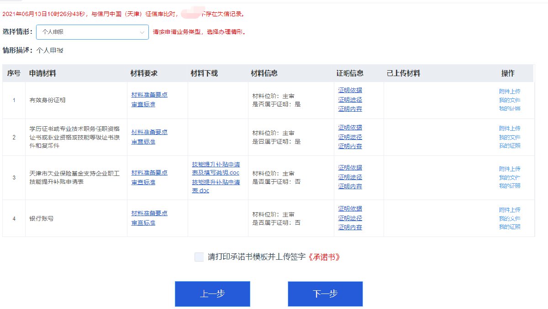Viewport: 548px width, 309px height.
Task: Open 我的文件 in the 银行账号 row
Action: (510, 219)
